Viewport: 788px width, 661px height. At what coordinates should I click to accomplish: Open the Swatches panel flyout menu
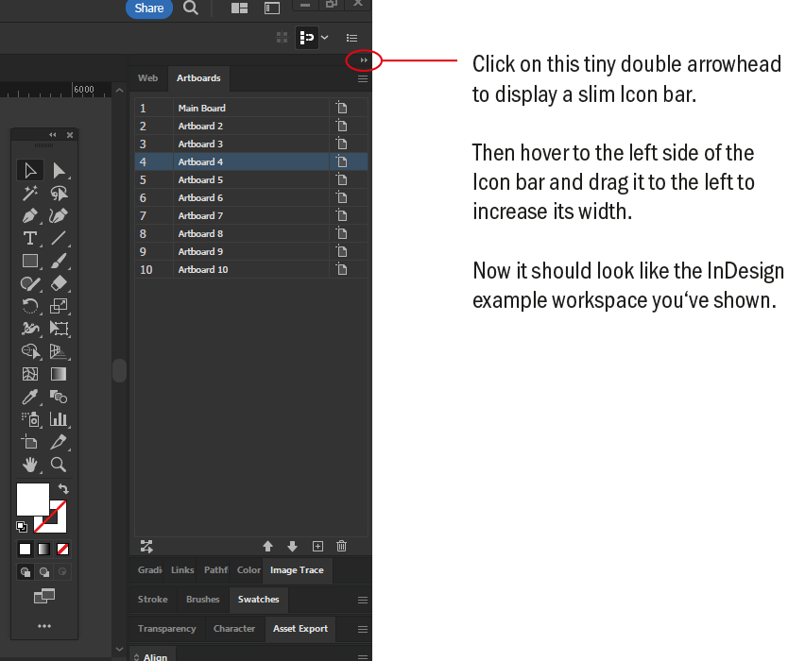pyautogui.click(x=362, y=599)
